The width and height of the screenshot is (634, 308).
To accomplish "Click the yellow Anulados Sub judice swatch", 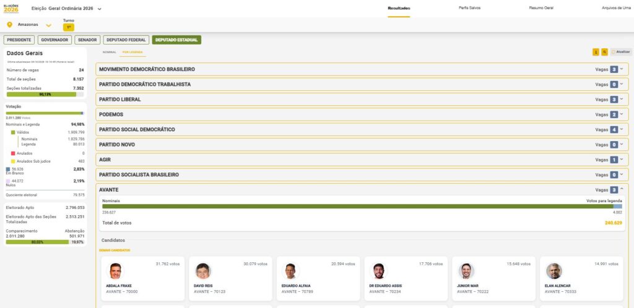I will [13, 161].
